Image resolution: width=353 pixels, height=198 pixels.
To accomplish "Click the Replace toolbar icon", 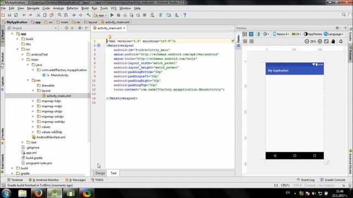I will [66, 15].
